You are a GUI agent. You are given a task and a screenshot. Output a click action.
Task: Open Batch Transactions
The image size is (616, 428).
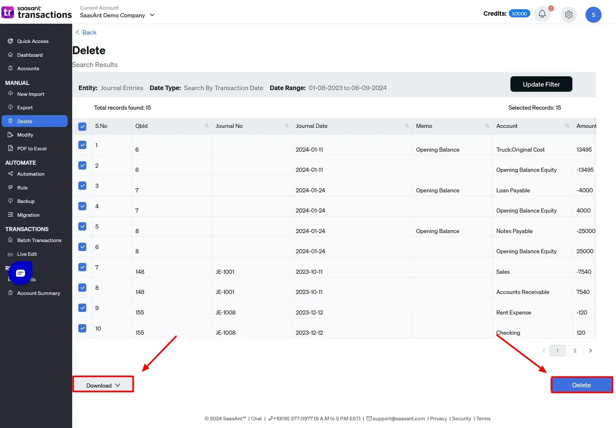pos(39,240)
